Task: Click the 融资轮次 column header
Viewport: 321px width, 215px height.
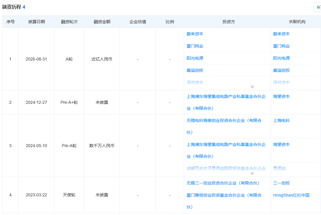Action: coord(69,22)
